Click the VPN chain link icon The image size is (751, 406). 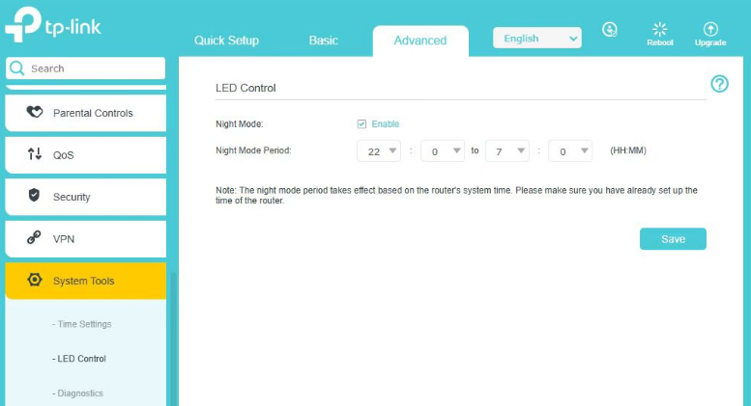tap(34, 237)
